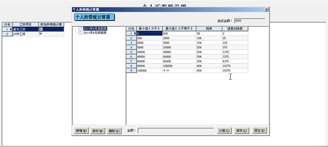This screenshot has height=147, width=328.
Task: Click the 速算扣除数 cell showing 10375
Action: tap(235, 66)
